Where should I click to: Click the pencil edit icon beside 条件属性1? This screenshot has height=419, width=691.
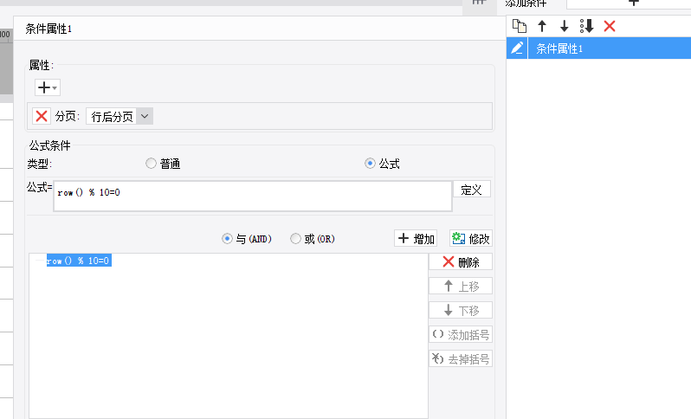coord(517,48)
